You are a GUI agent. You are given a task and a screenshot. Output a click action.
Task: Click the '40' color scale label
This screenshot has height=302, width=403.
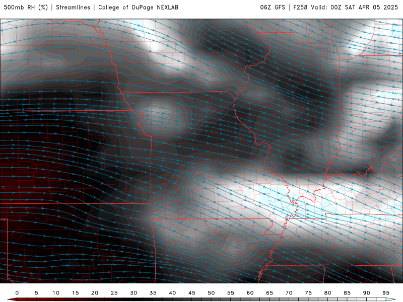pyautogui.click(x=172, y=293)
